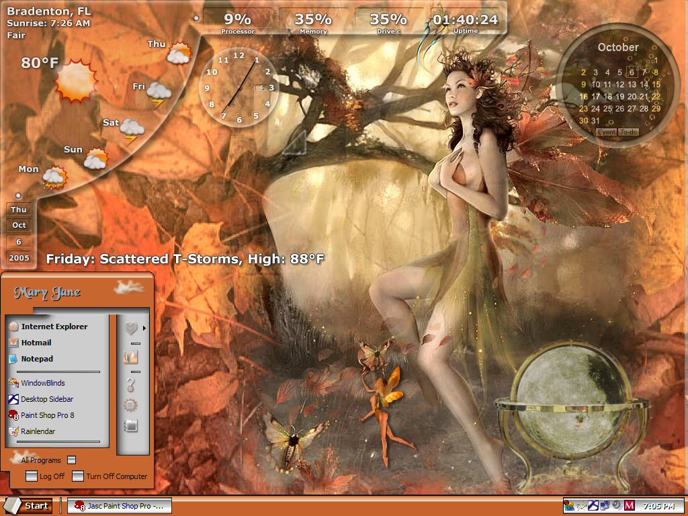
Task: Click Turn Off Computer
Action: (x=110, y=476)
